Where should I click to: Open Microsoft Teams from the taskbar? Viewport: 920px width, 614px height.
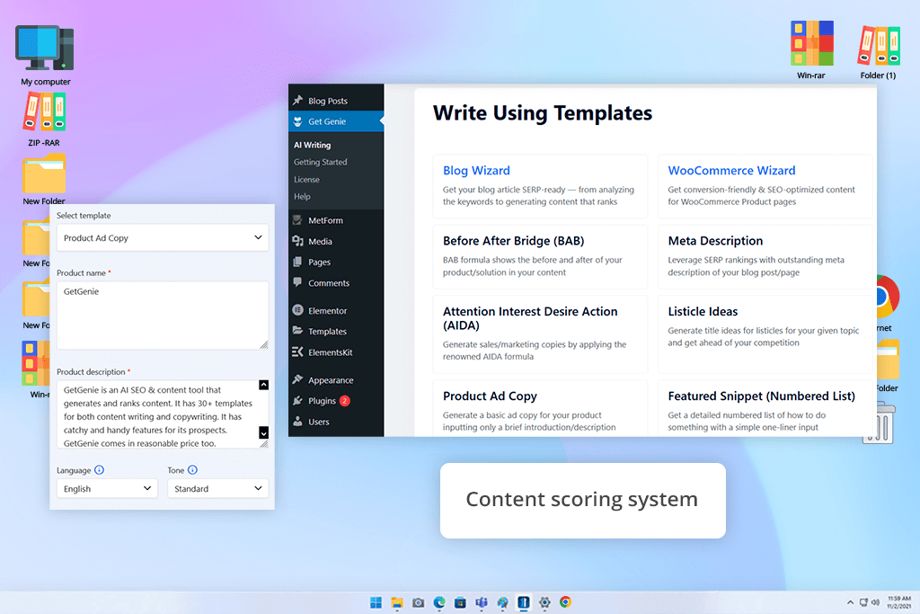pos(482,602)
